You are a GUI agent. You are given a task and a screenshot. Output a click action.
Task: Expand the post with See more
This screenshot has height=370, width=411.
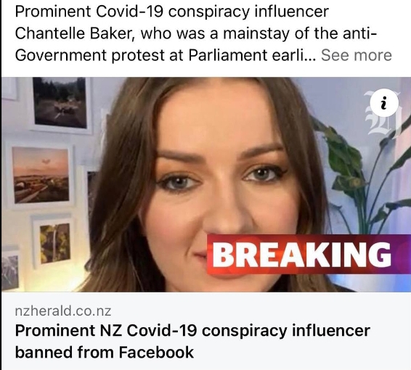pos(357,55)
